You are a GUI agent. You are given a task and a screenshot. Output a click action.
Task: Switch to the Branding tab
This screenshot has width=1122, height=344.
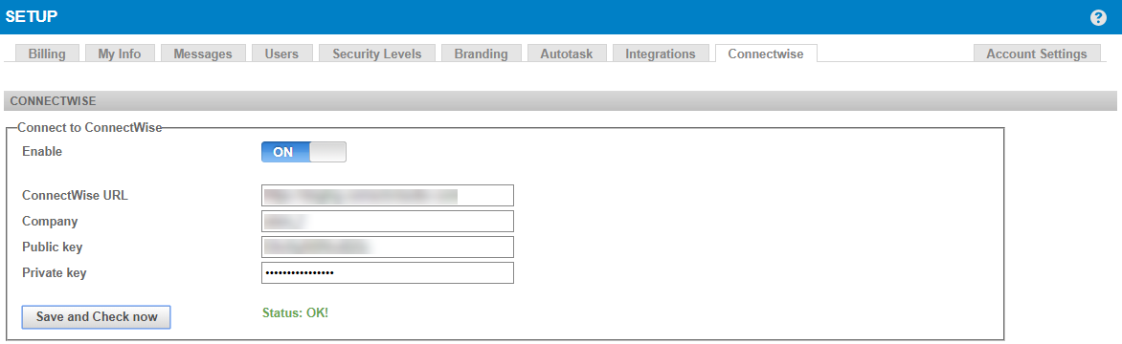click(x=481, y=54)
